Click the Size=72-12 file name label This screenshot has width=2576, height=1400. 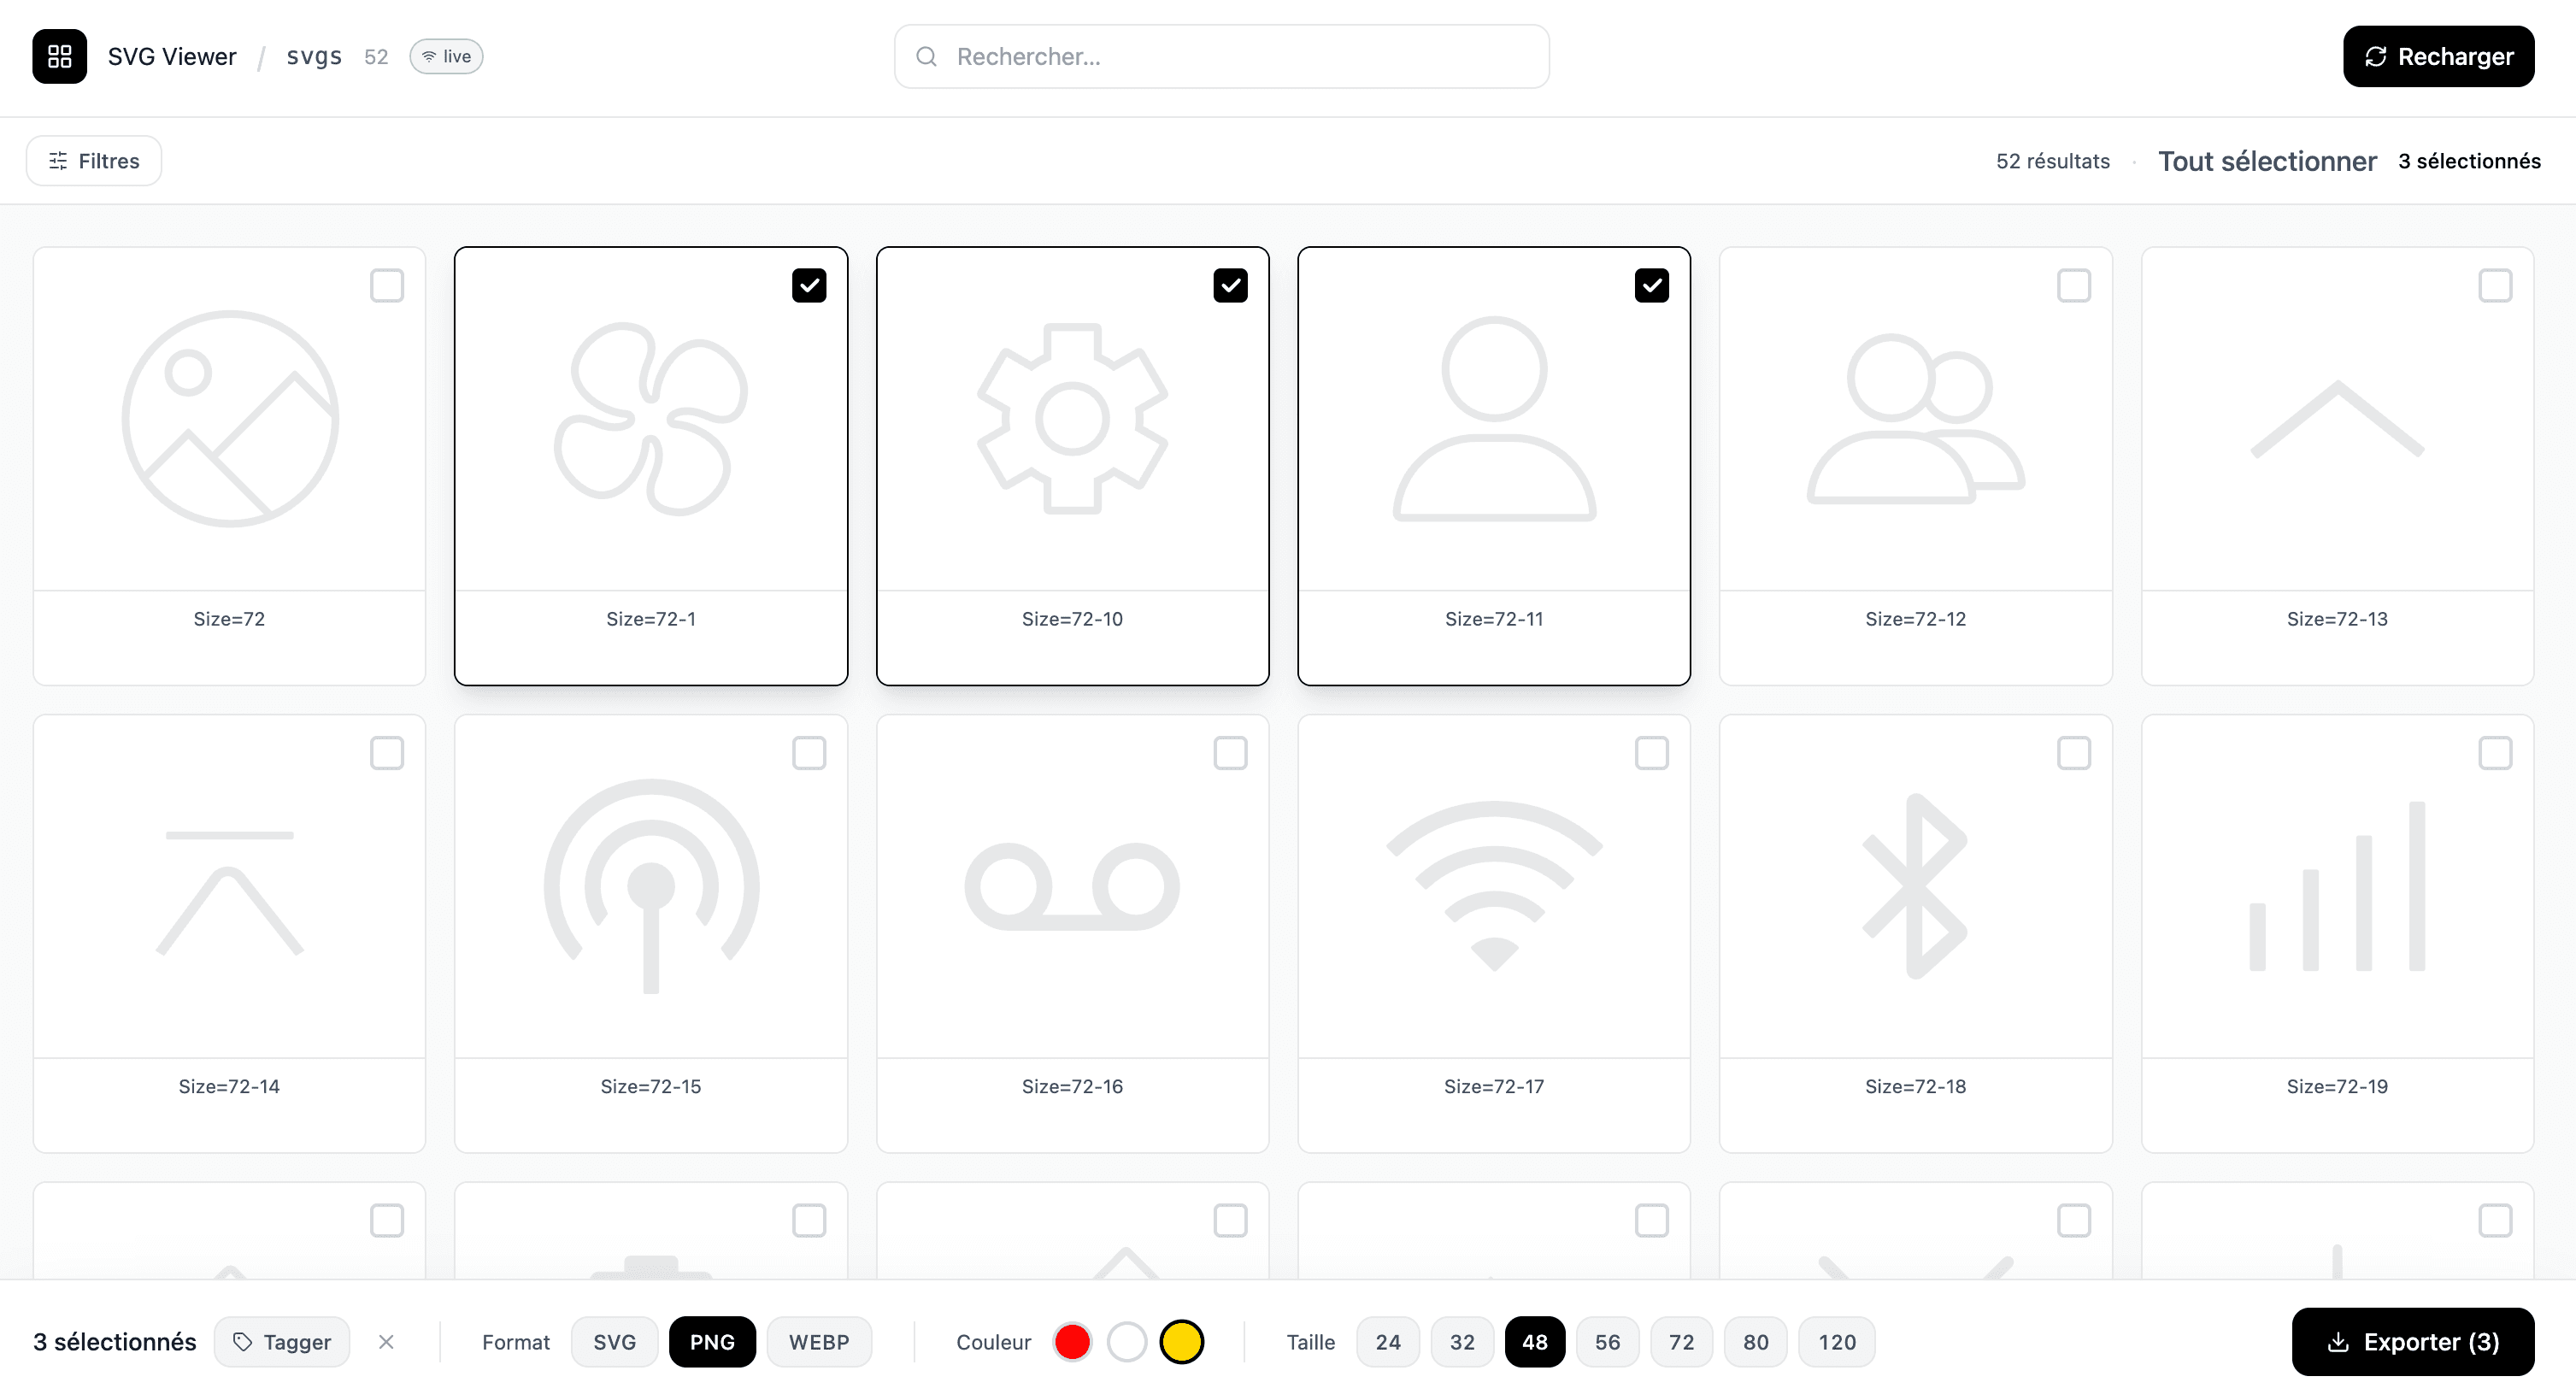point(1915,619)
